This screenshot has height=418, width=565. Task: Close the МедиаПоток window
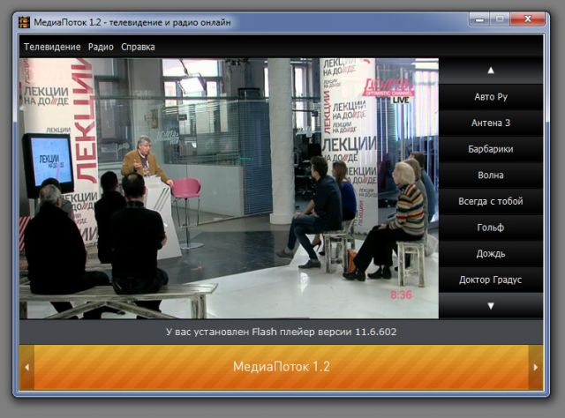click(528, 19)
